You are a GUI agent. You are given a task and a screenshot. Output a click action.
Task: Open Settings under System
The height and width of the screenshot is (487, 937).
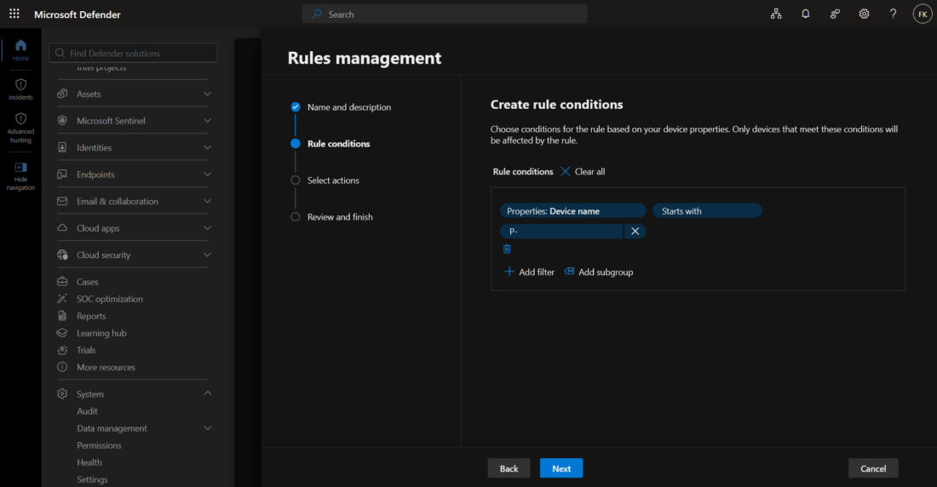click(92, 479)
